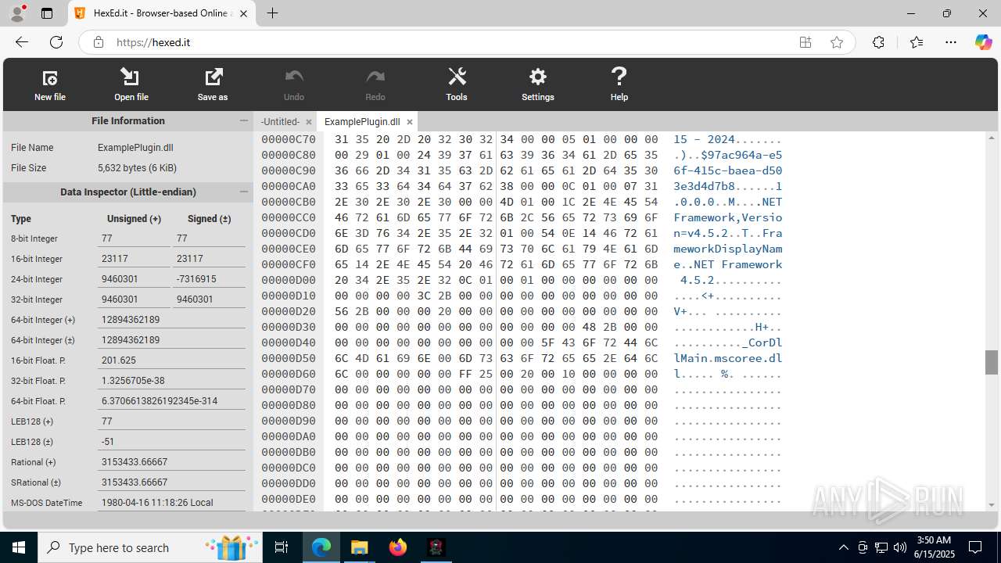The height and width of the screenshot is (563, 1001).
Task: Open File Explorer from taskbar
Action: point(359,547)
